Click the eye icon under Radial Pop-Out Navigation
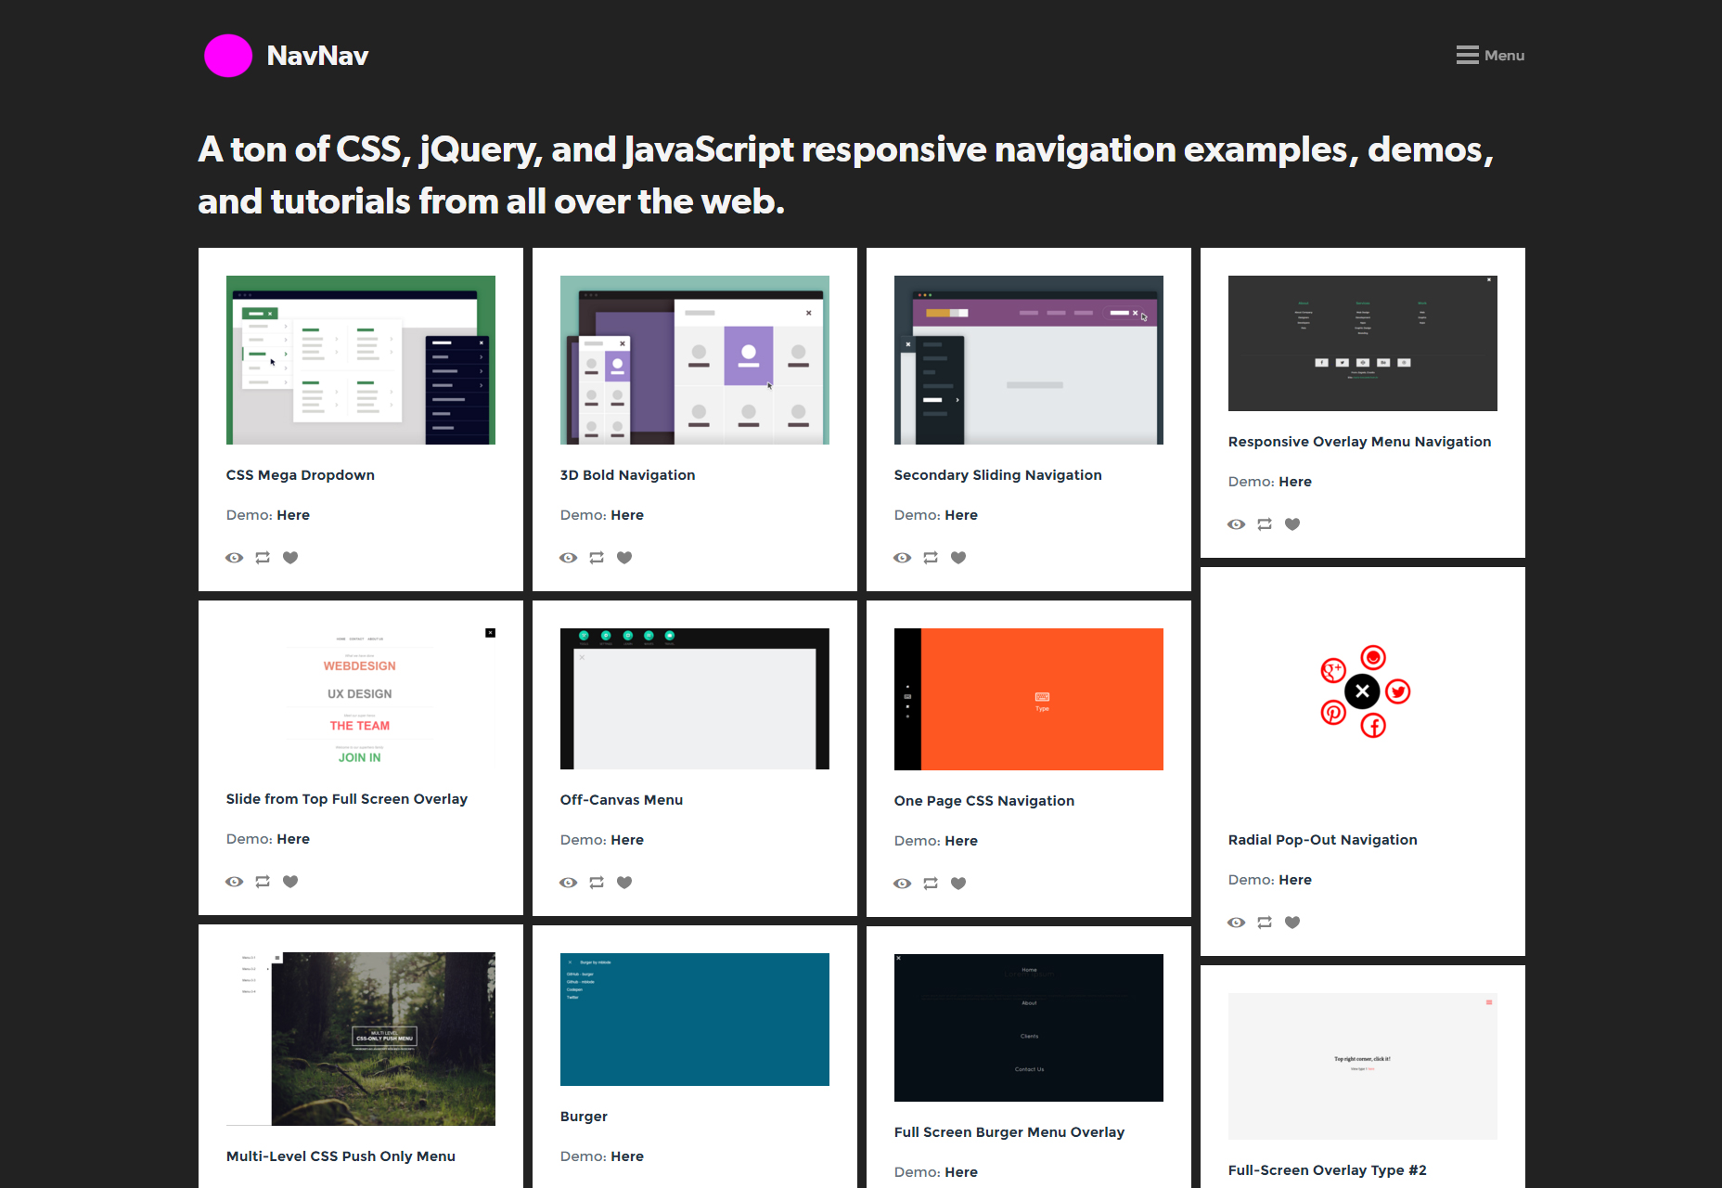Screen dimensions: 1722x1188 [1237, 923]
